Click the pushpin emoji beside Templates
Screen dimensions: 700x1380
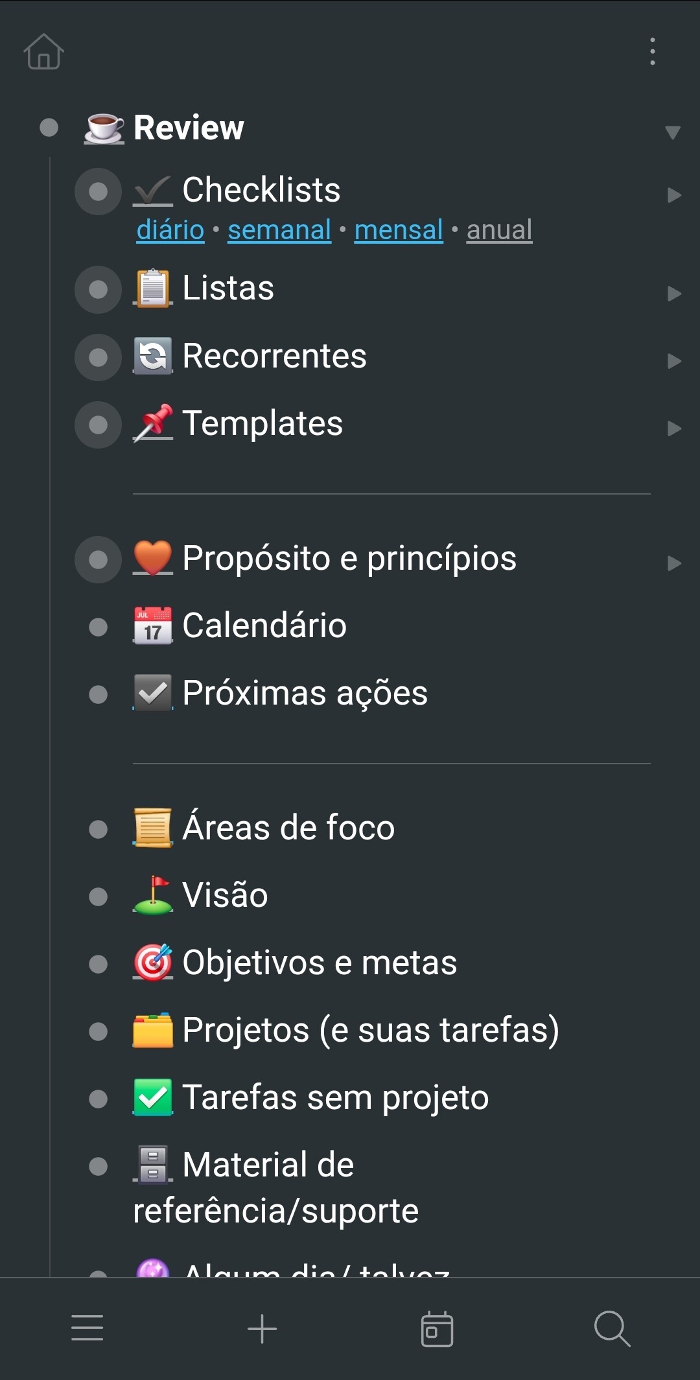pos(153,423)
